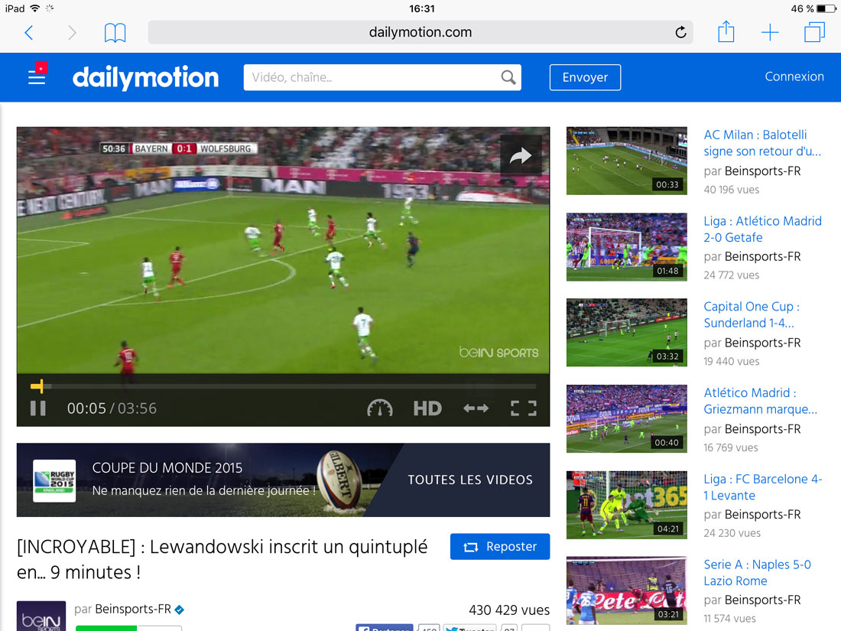Click the '430 429 vues' view count
This screenshot has width=841, height=631.
click(x=509, y=610)
